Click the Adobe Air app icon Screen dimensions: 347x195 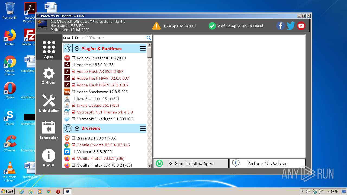pos(67,65)
